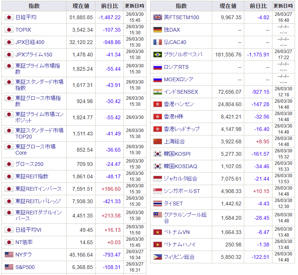Click the Singapore flag next to シンガポールST

(158, 191)
